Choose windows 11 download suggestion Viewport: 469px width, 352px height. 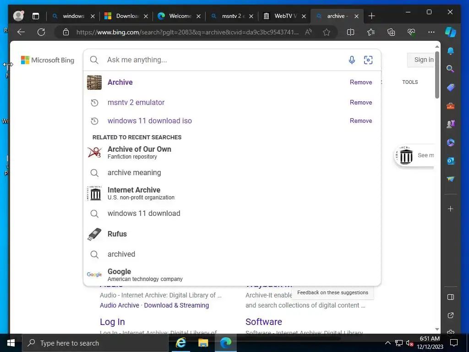pos(232,214)
